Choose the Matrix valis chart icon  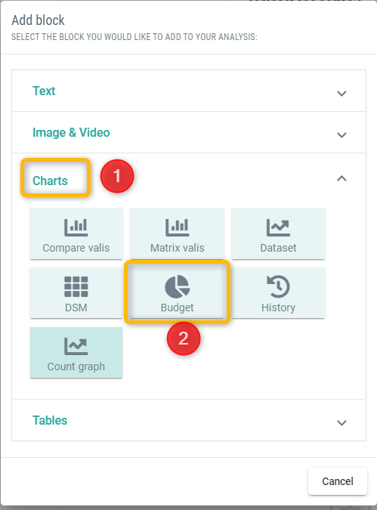tap(178, 227)
